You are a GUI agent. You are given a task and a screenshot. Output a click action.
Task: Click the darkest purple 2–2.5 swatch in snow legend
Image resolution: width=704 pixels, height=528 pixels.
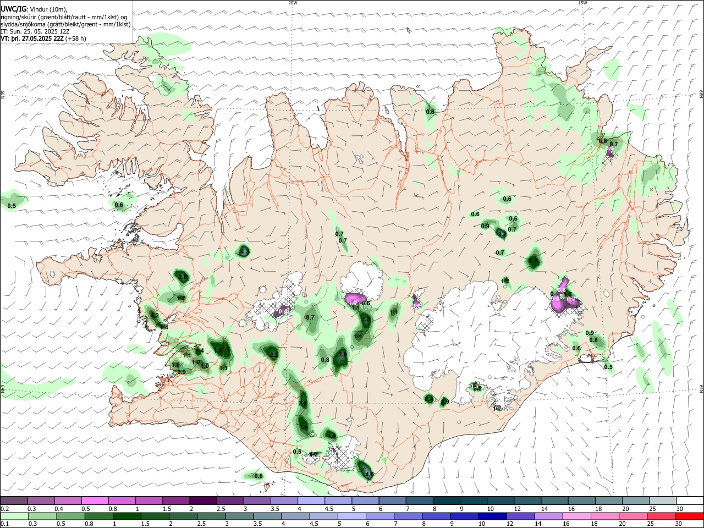point(203,501)
